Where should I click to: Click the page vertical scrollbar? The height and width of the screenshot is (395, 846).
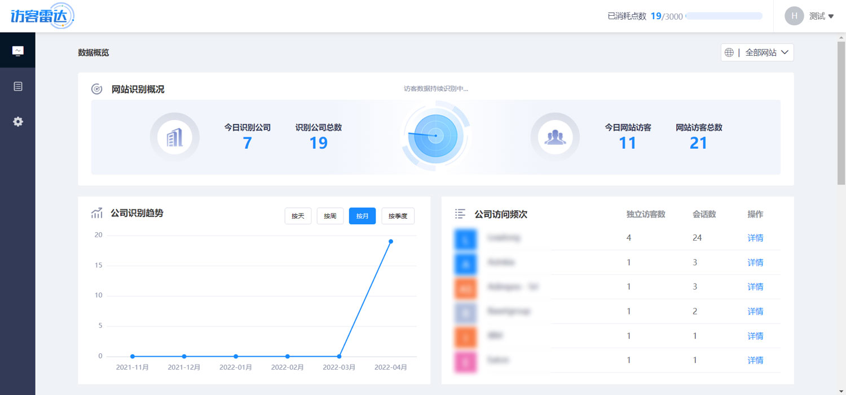[x=841, y=113]
